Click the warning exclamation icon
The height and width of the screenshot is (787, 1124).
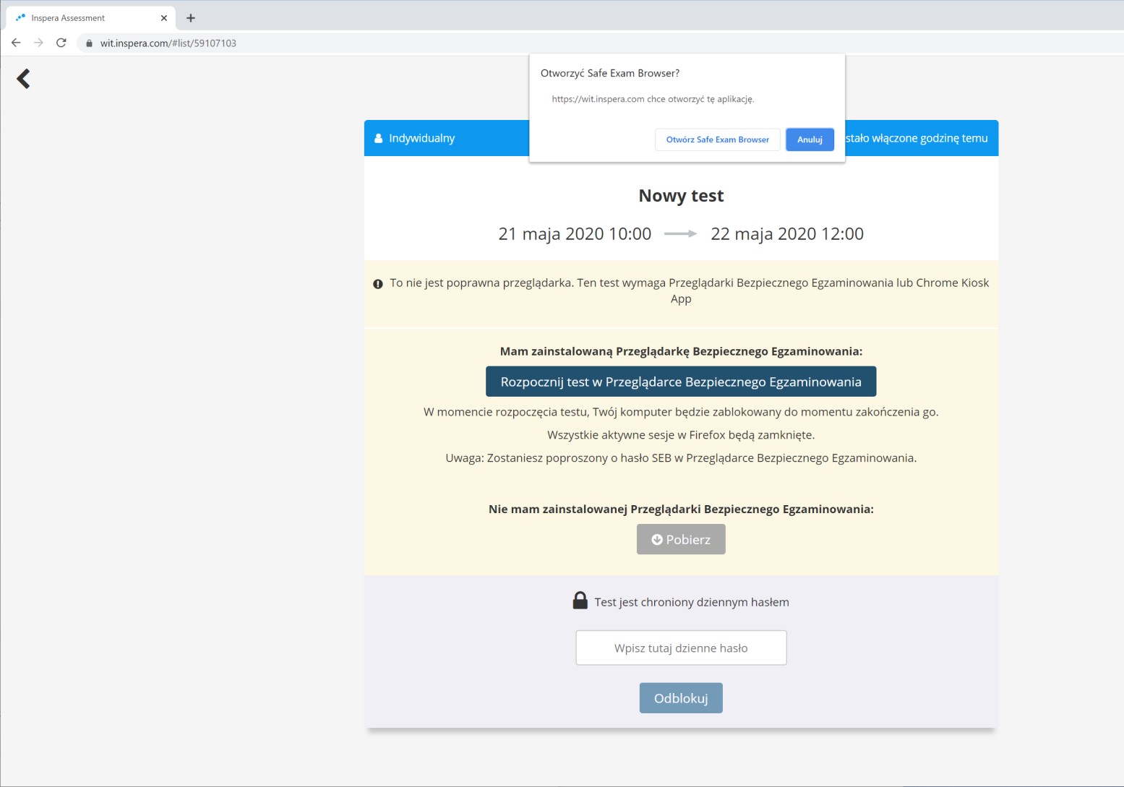pyautogui.click(x=377, y=284)
